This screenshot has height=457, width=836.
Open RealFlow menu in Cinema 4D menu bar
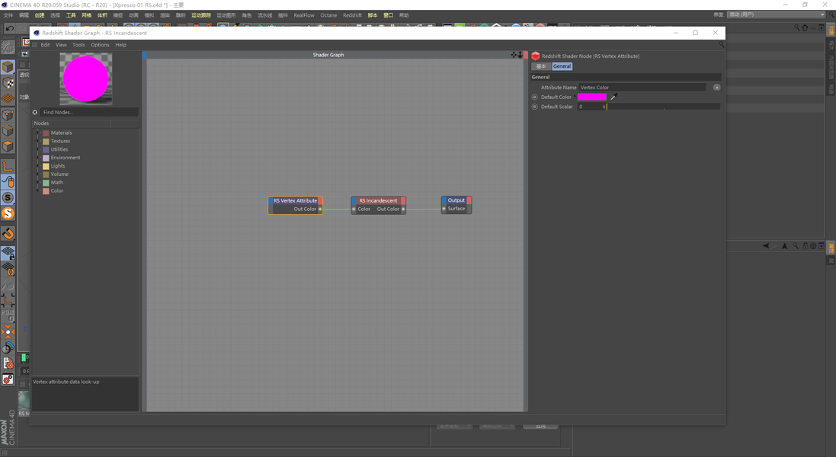(304, 15)
